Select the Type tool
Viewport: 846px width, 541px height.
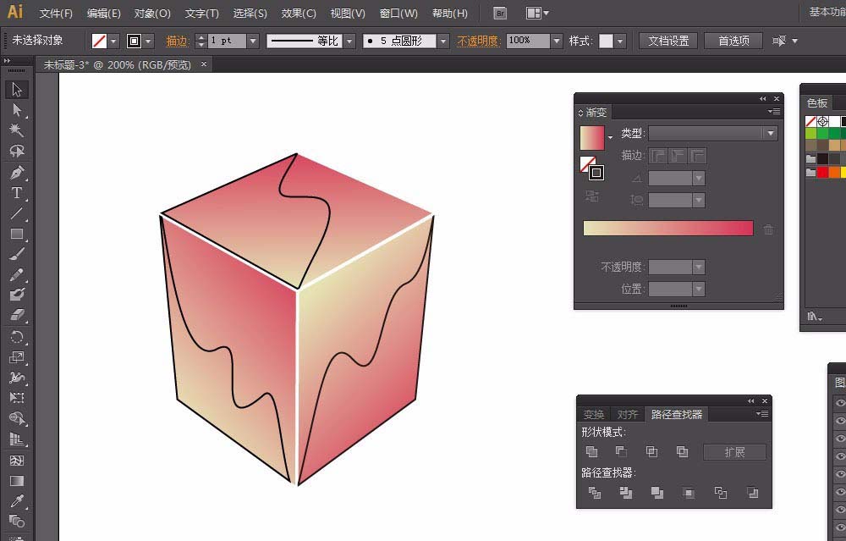(x=16, y=193)
